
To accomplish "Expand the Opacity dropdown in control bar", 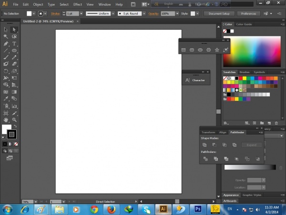I will [177, 14].
